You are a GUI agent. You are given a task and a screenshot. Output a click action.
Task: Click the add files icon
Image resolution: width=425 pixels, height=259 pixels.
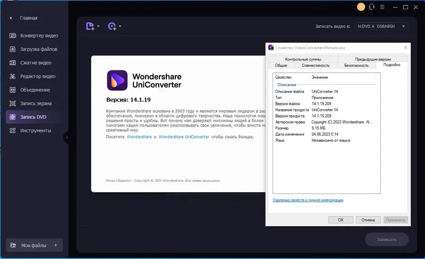tap(90, 26)
